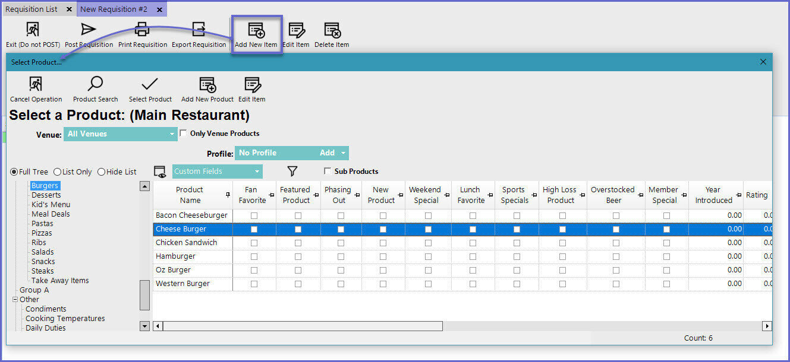Click the filter funnel icon
Viewport: 790px width, 362px height.
292,172
